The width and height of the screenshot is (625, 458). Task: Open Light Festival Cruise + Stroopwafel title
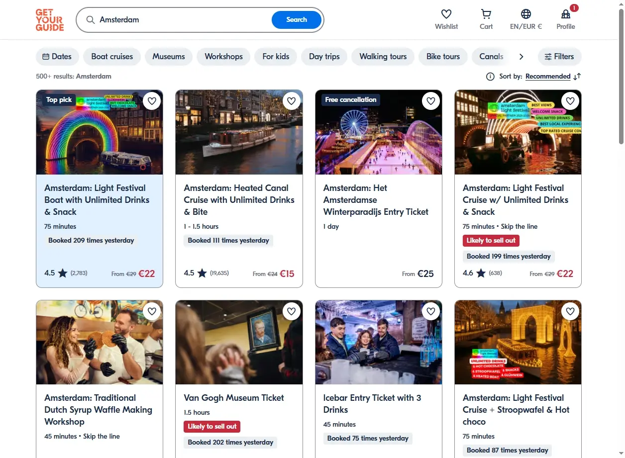[516, 410]
